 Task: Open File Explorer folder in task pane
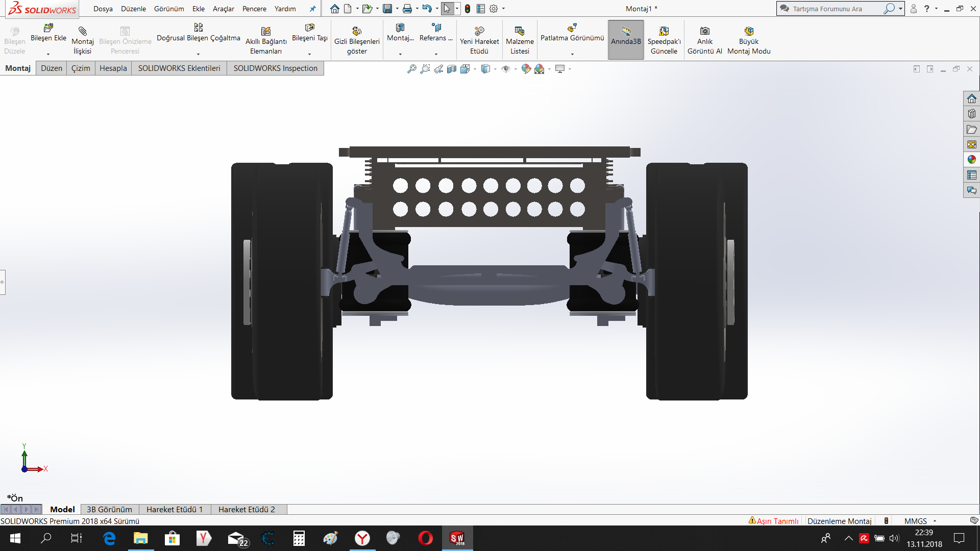click(x=972, y=129)
